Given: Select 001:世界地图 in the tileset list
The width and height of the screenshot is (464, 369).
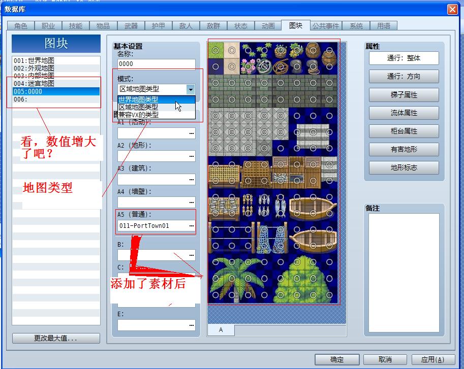Looking at the screenshot, I should pyautogui.click(x=56, y=60).
